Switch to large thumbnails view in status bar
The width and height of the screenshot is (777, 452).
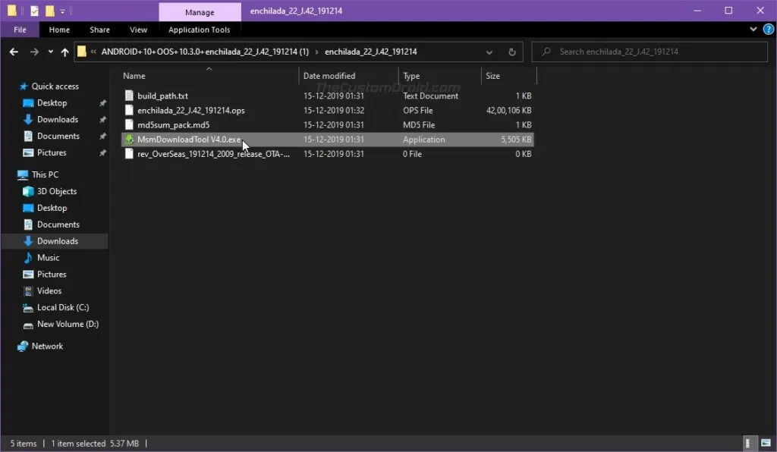[766, 443]
